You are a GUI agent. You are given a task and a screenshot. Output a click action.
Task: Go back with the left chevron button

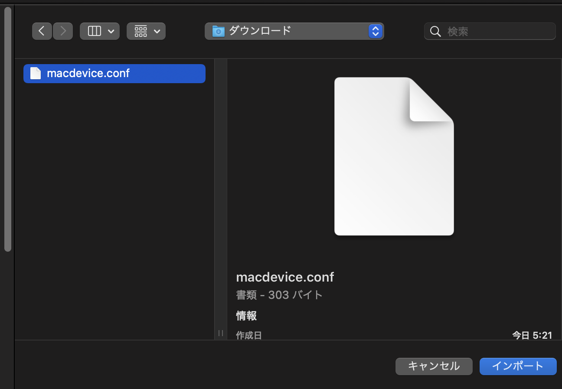tap(42, 31)
